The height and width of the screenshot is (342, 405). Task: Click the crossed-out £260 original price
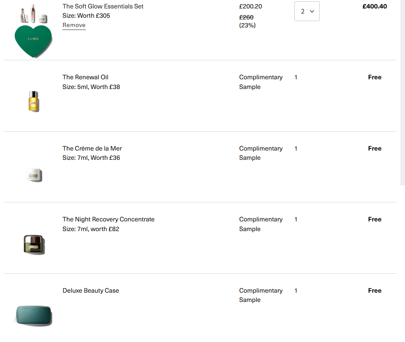click(246, 17)
